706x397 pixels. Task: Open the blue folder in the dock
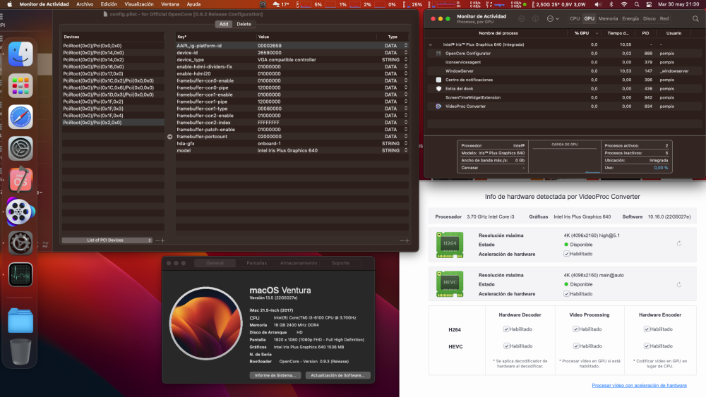[x=20, y=321]
